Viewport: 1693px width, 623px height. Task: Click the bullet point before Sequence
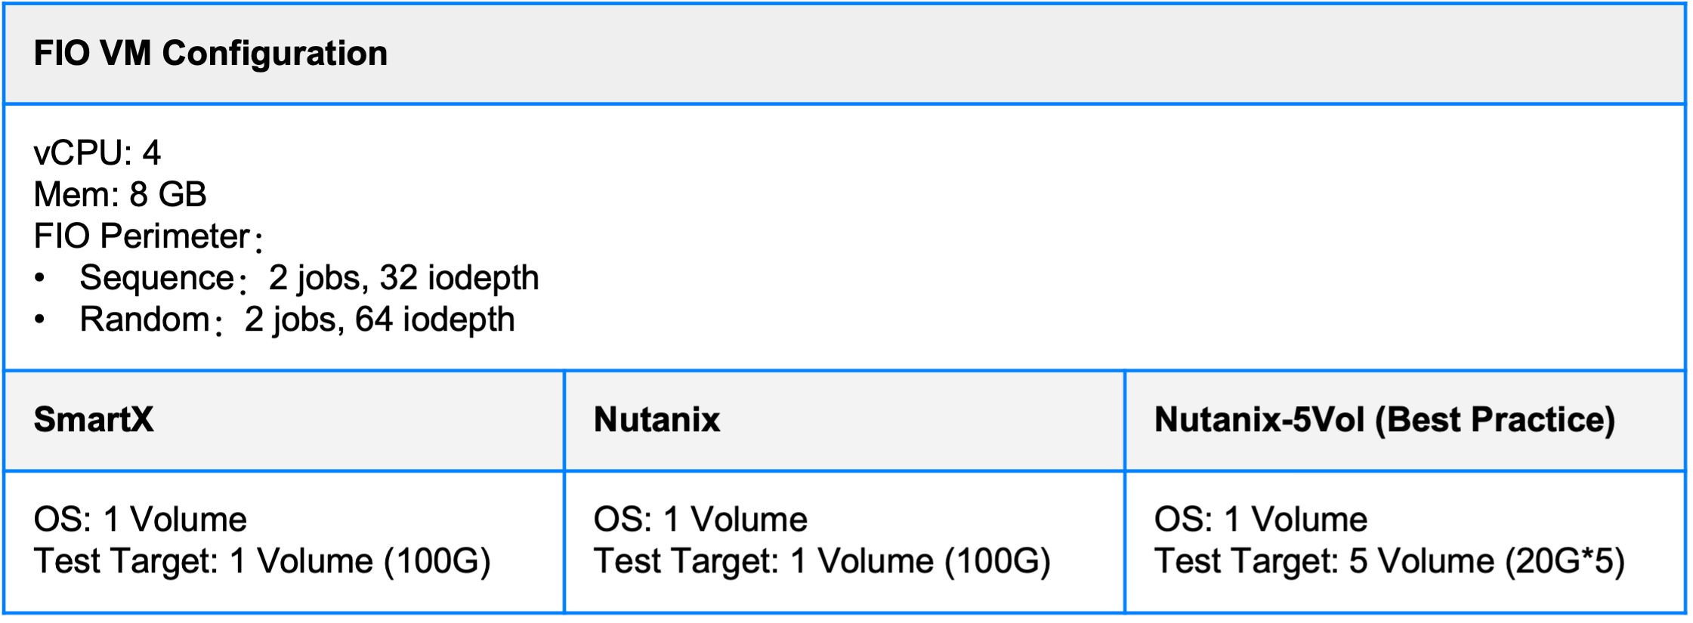click(40, 278)
